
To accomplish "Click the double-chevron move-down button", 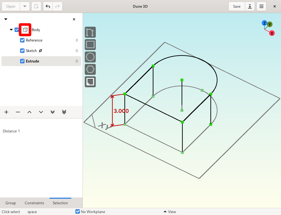I will tap(53, 112).
